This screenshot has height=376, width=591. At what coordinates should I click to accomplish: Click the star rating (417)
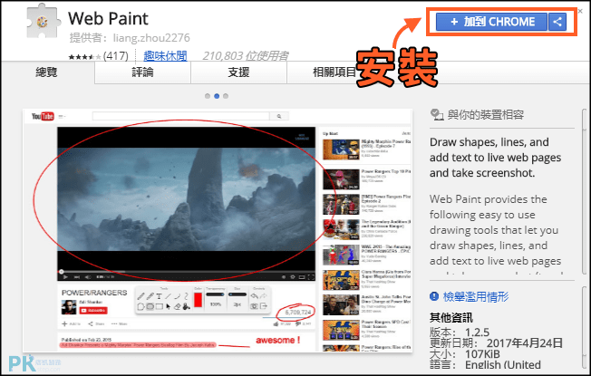[x=98, y=56]
